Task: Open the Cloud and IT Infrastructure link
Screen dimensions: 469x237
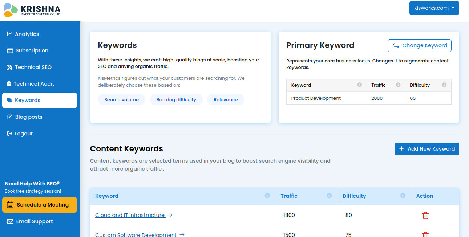Action: click(x=130, y=215)
